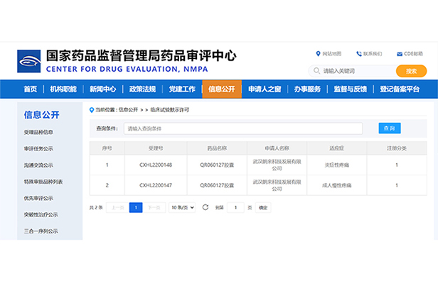Screen dimensions: 438x281
Task: Click 信息公开 link in breadcrumb
Action: pyautogui.click(x=128, y=110)
